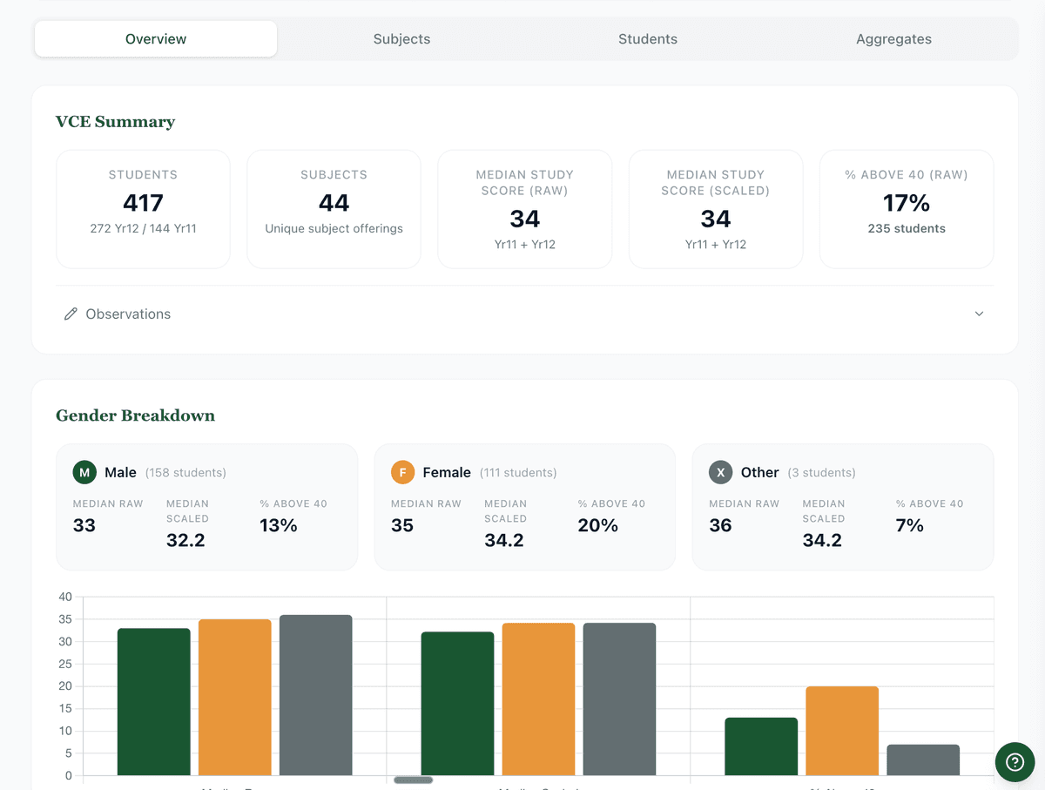Open the help question-mark button

pyautogui.click(x=1015, y=762)
